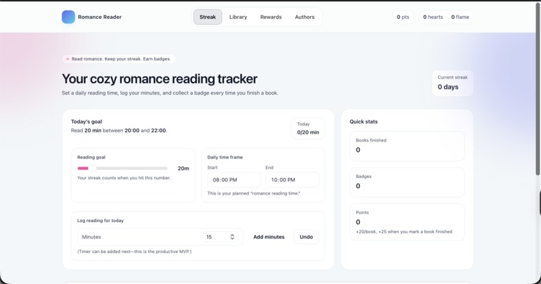Image resolution: width=541 pixels, height=284 pixels.
Task: Click the Undo button
Action: tap(306, 237)
